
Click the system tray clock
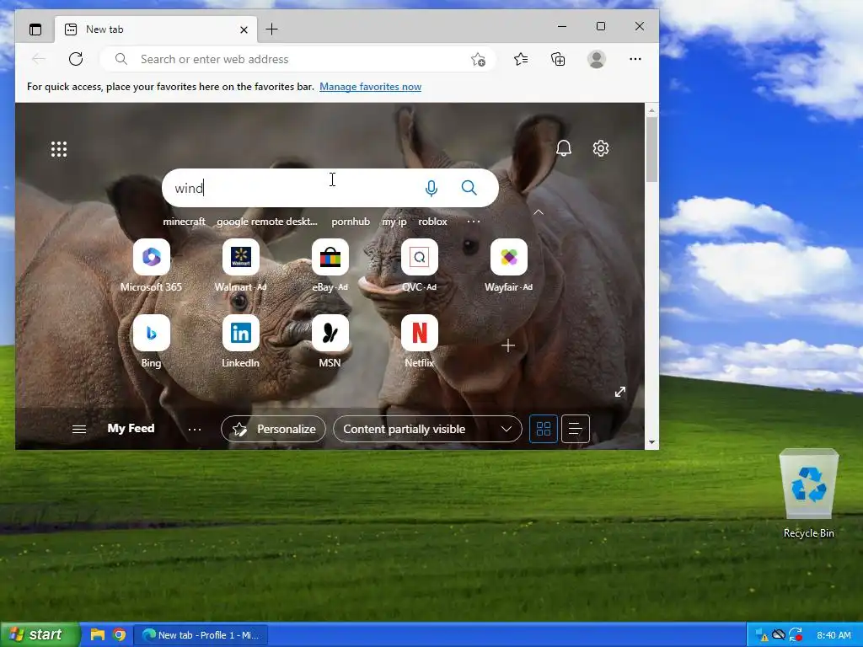(x=834, y=635)
